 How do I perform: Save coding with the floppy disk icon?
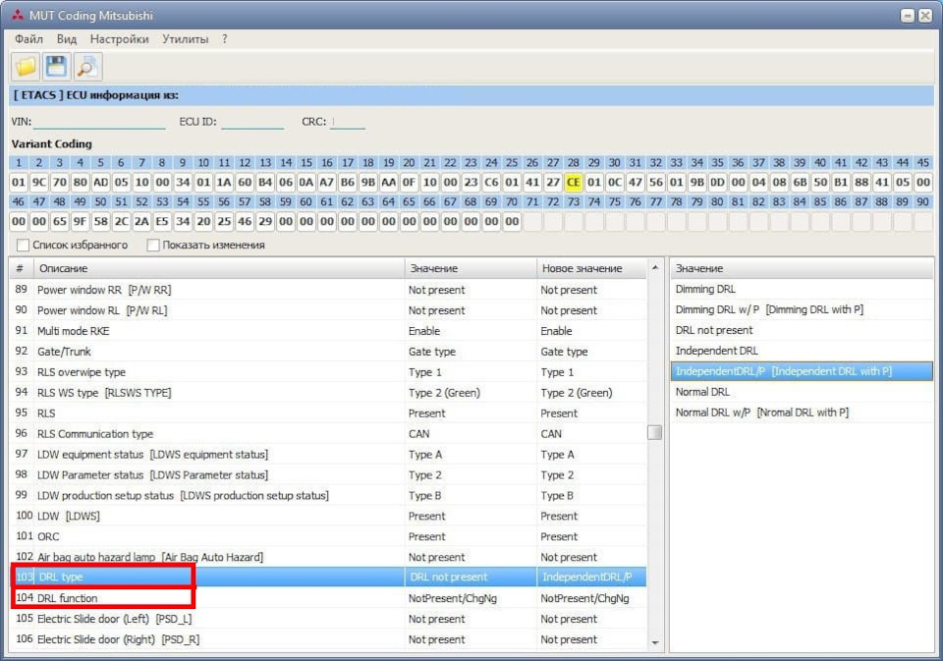pyautogui.click(x=57, y=66)
